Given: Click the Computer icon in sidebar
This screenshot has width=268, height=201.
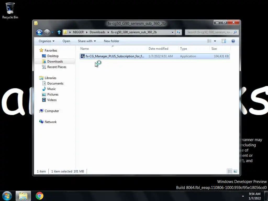Looking at the screenshot, I should tap(41, 111).
